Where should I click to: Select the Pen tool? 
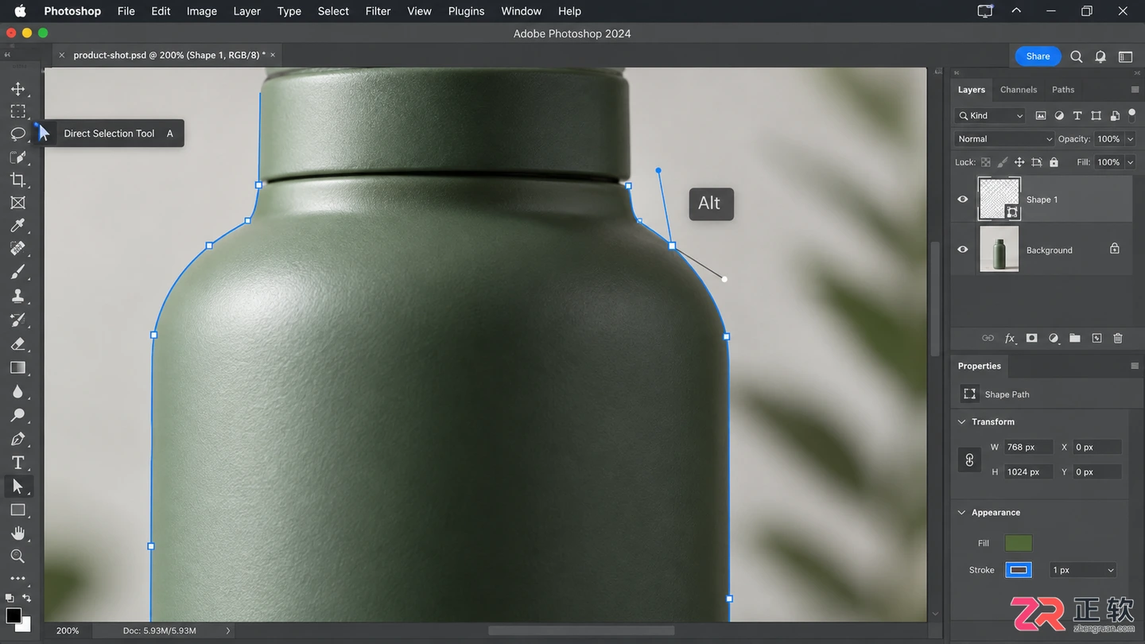click(x=17, y=439)
